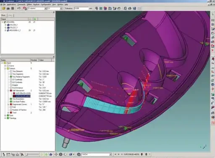Click the red-blue shaded model icon in the top toolbar
The image size is (215, 158).
click(x=105, y=8)
